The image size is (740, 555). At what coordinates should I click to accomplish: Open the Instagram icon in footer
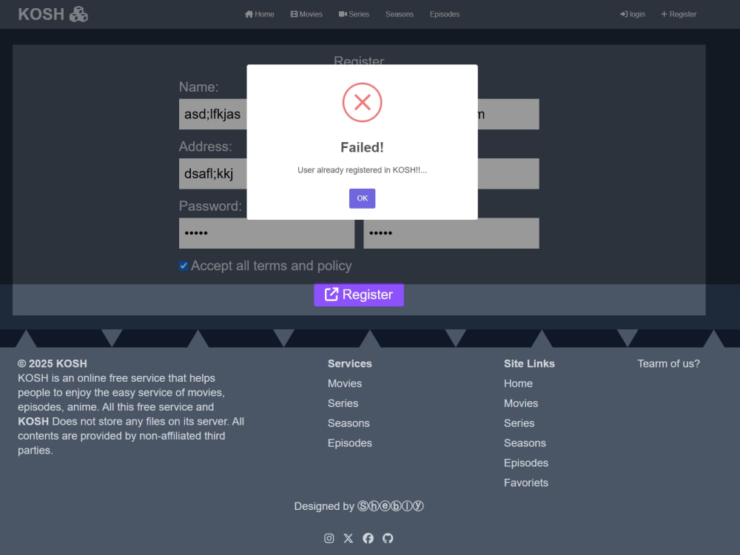(329, 539)
